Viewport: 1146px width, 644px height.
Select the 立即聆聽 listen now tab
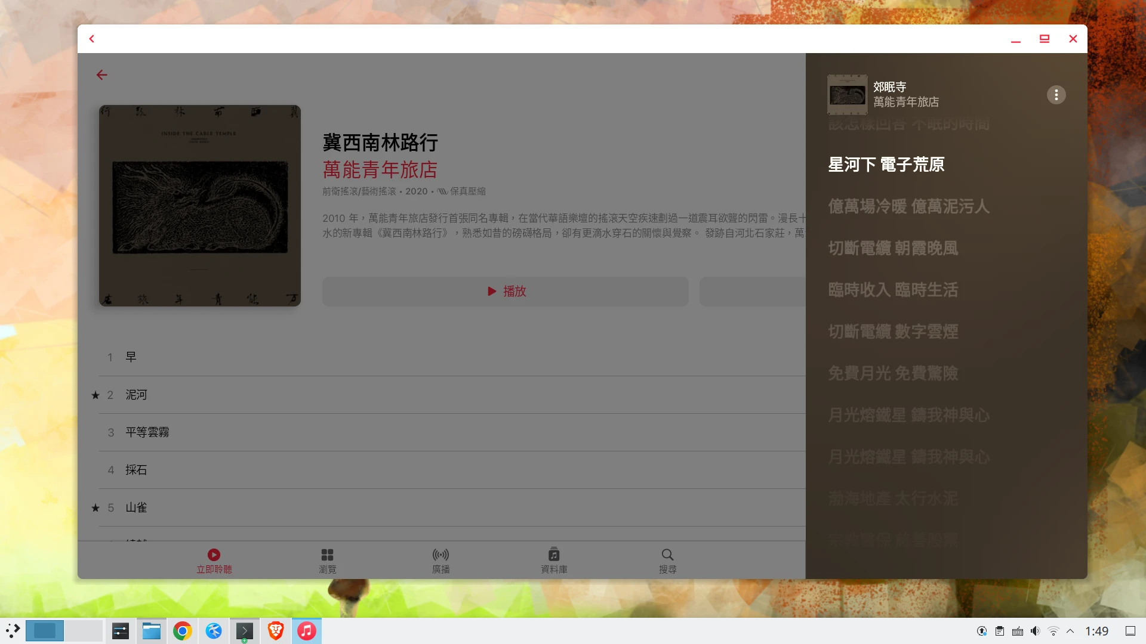214,561
